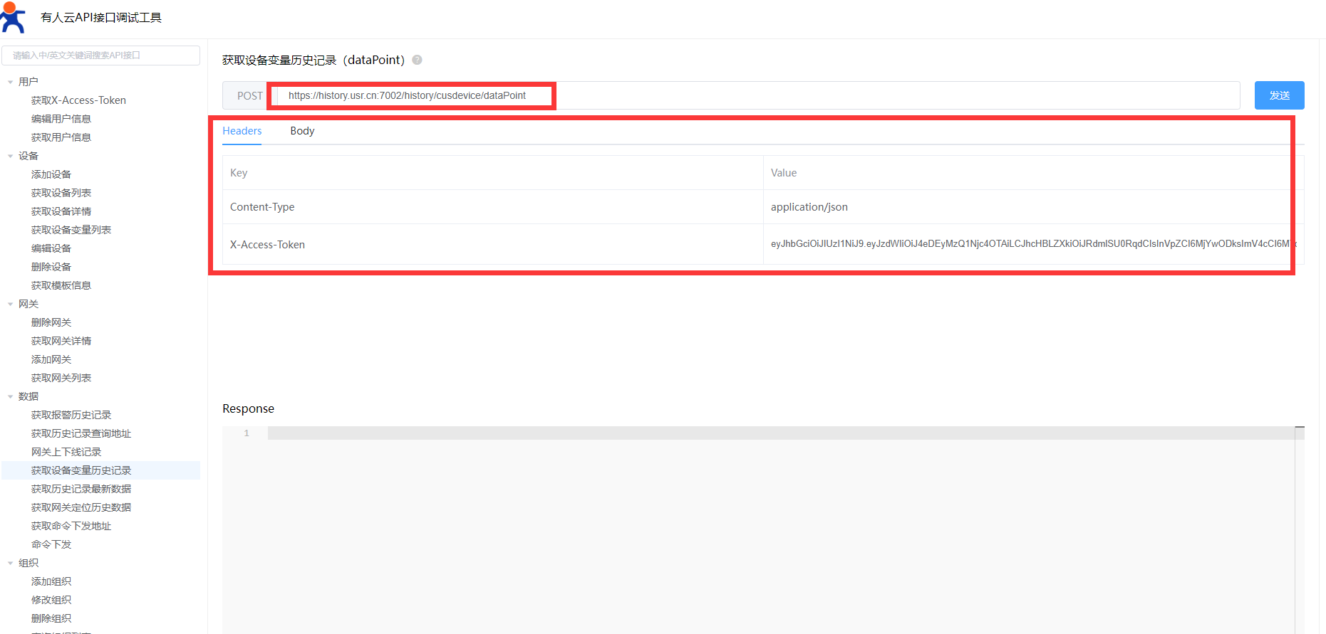Click the USR cloud logo icon
This screenshot has width=1326, height=634.
pos(13,17)
